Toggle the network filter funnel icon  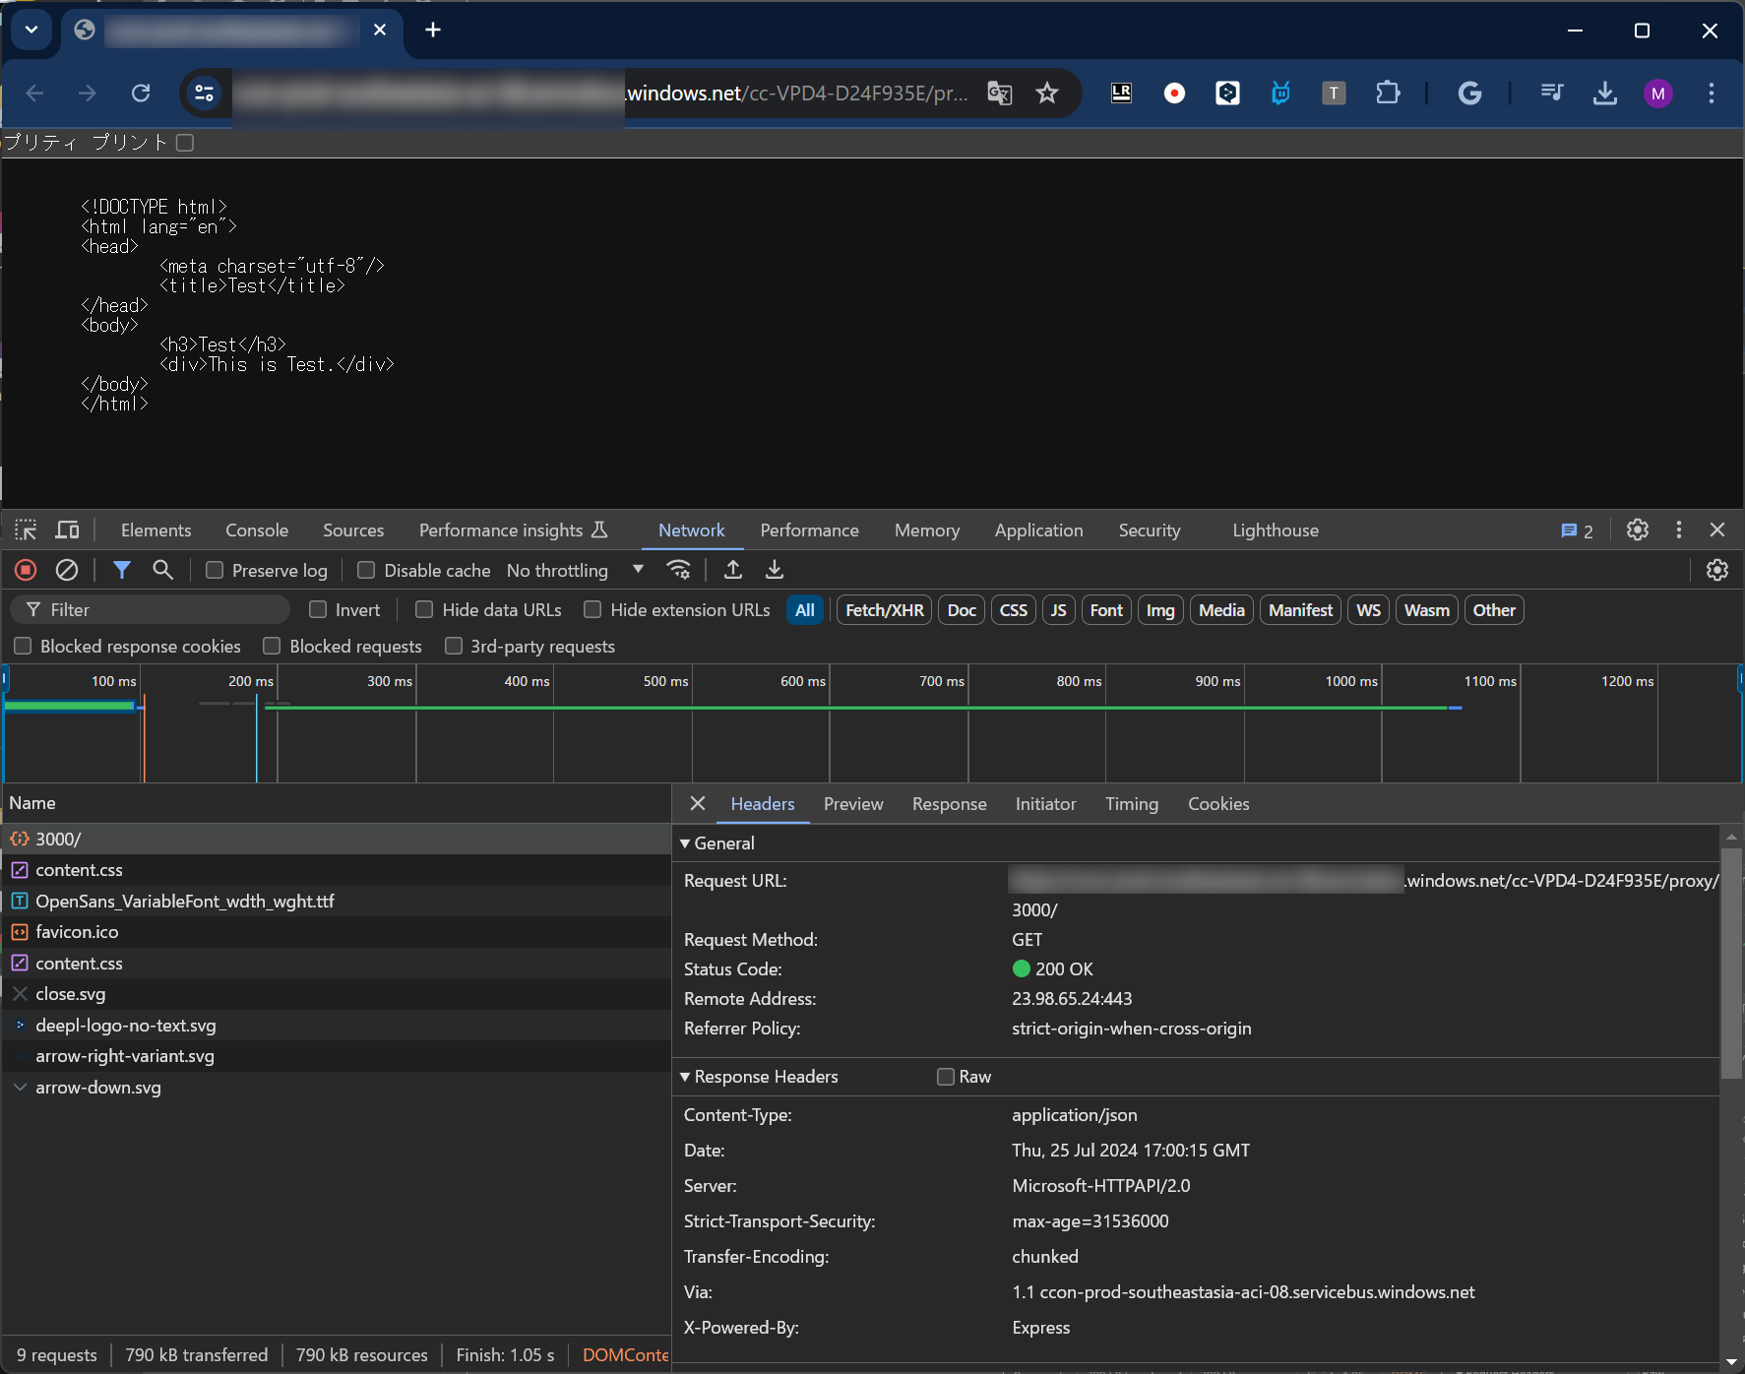click(122, 570)
